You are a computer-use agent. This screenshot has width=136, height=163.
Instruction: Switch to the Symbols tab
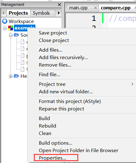[x=41, y=13]
